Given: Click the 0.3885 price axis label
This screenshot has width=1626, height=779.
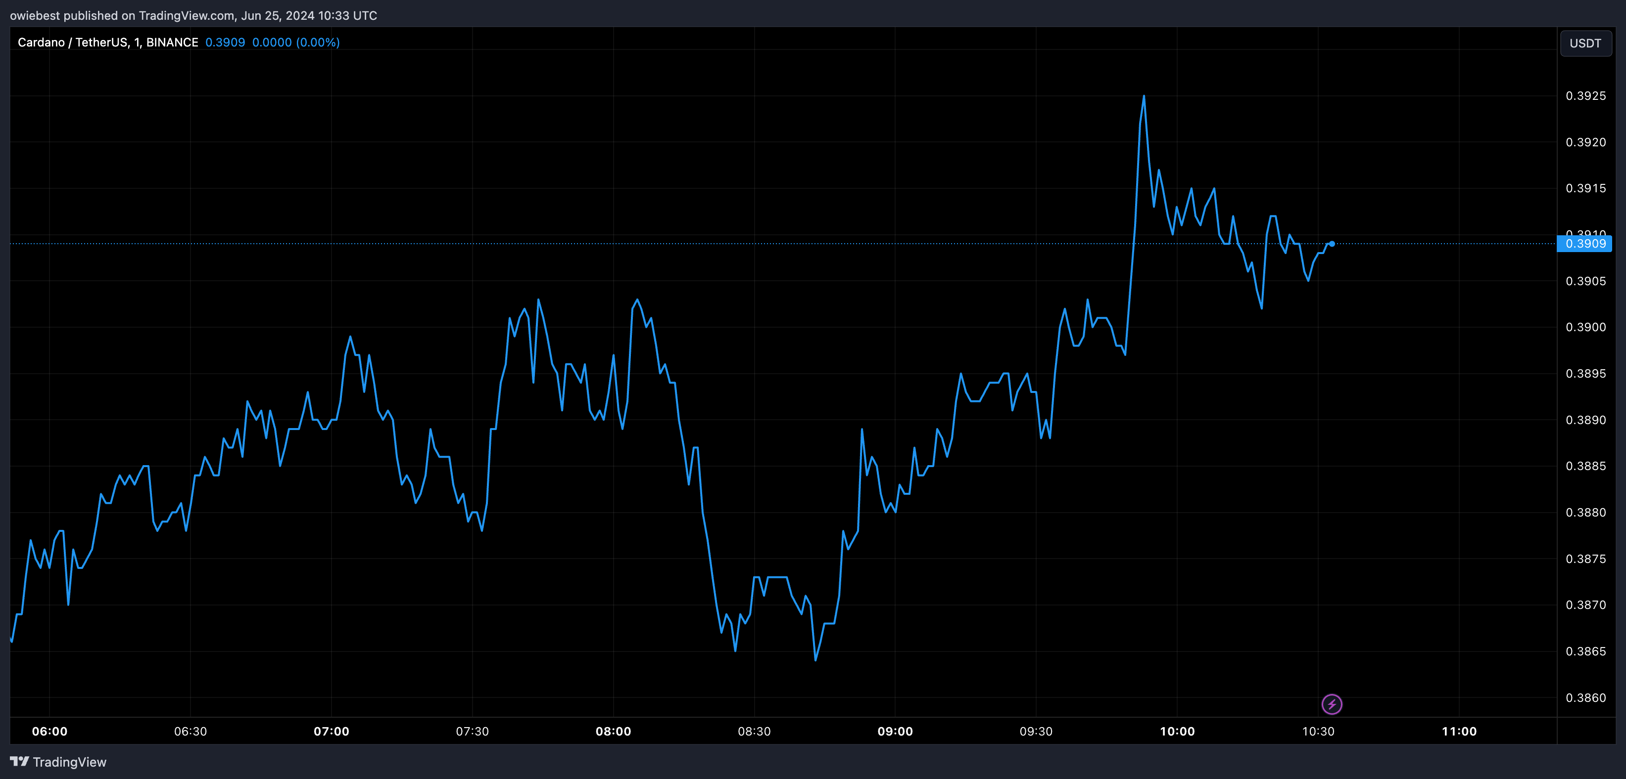Looking at the screenshot, I should tap(1585, 466).
